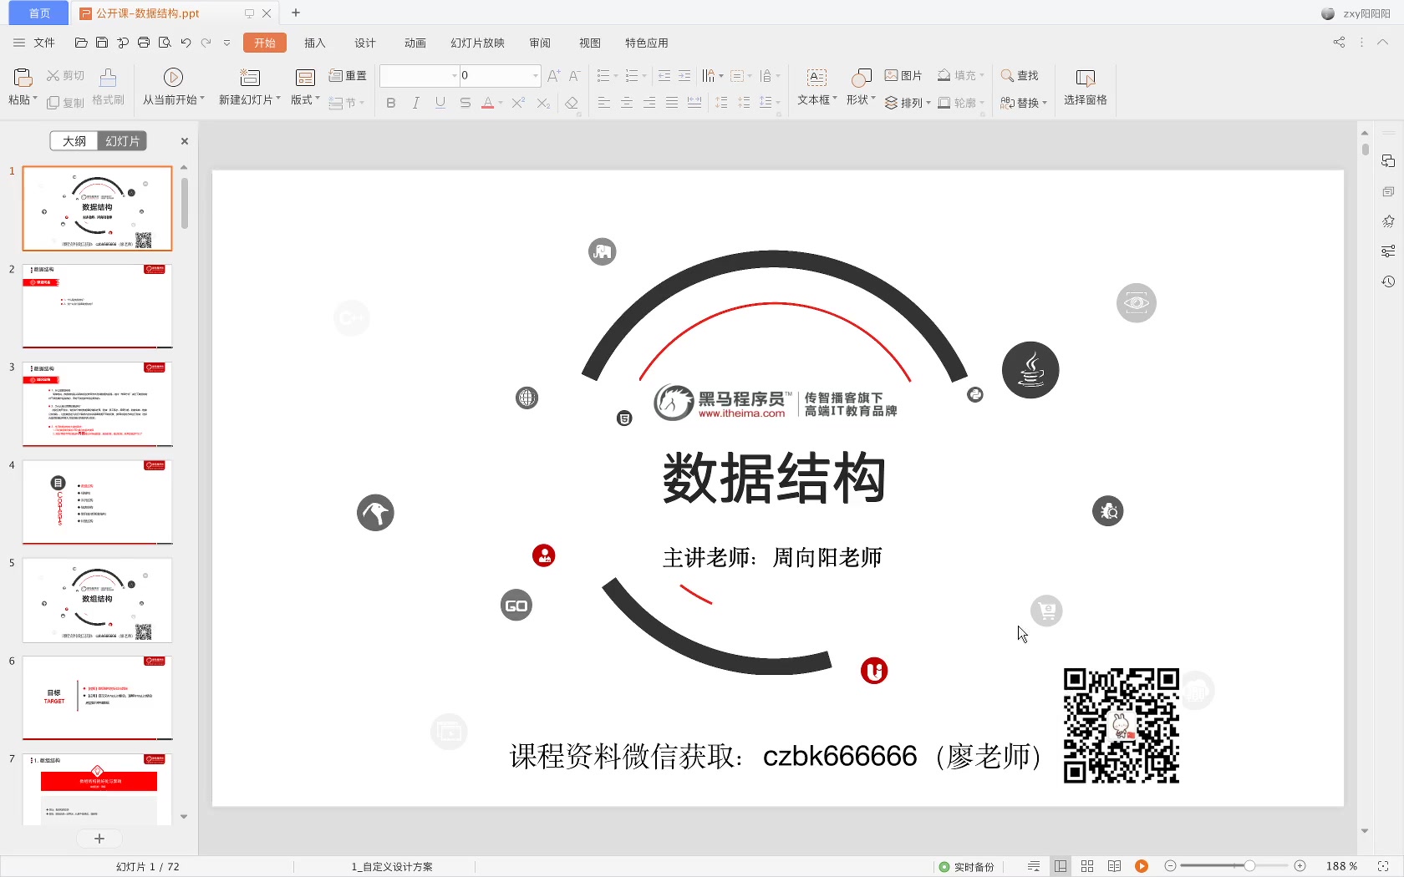
Task: Switch to the 大纲 outline tab
Action: pos(74,140)
